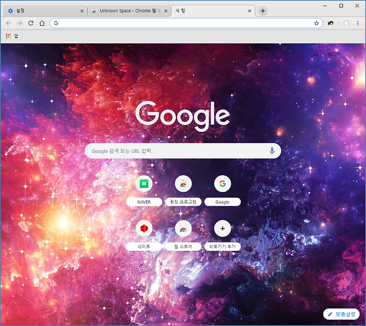Close the 새 탭 tab
366x326 pixels.
coord(250,11)
